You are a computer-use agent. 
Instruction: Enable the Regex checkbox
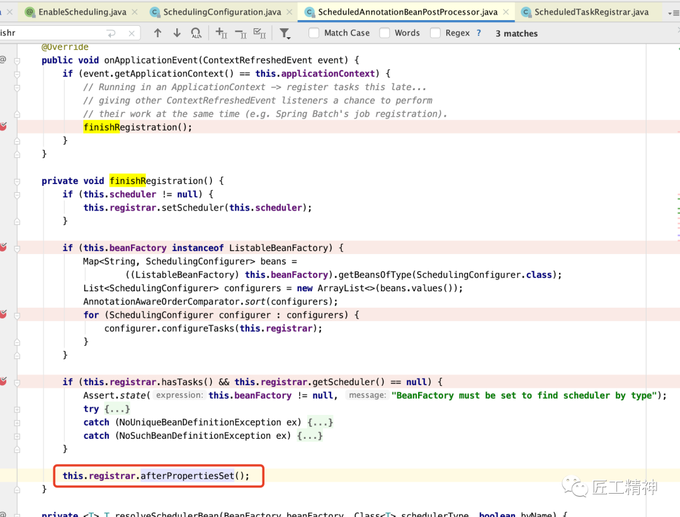coord(436,33)
